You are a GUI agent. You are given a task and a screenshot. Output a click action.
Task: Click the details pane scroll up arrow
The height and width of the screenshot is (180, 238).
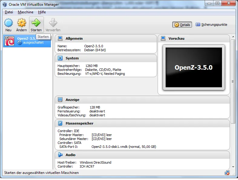(x=233, y=37)
